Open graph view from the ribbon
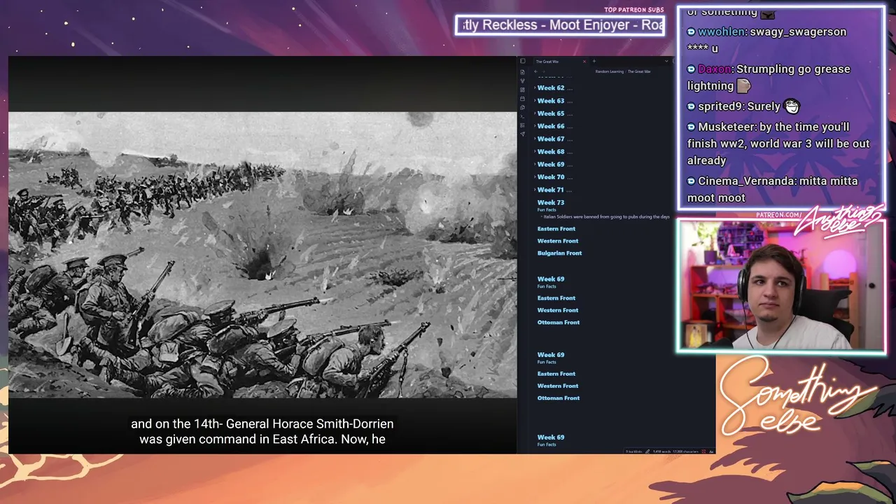The height and width of the screenshot is (504, 896). 522,81
